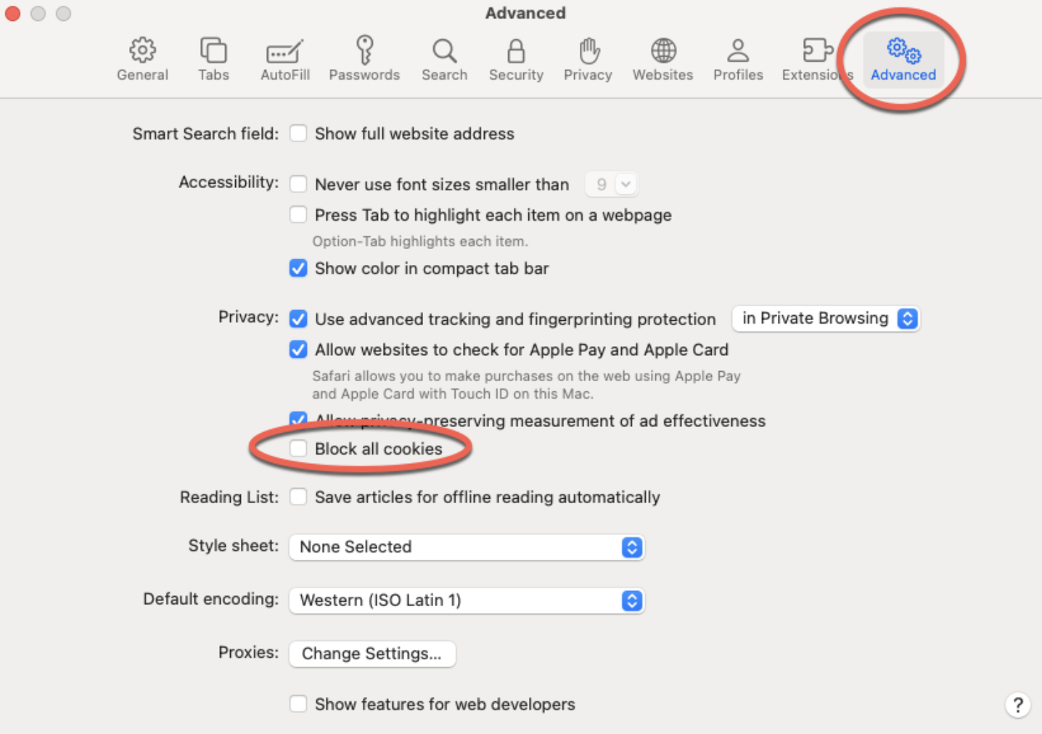Viewport: 1042px width, 734px height.
Task: Enable Block all cookies checkbox
Action: click(x=298, y=449)
